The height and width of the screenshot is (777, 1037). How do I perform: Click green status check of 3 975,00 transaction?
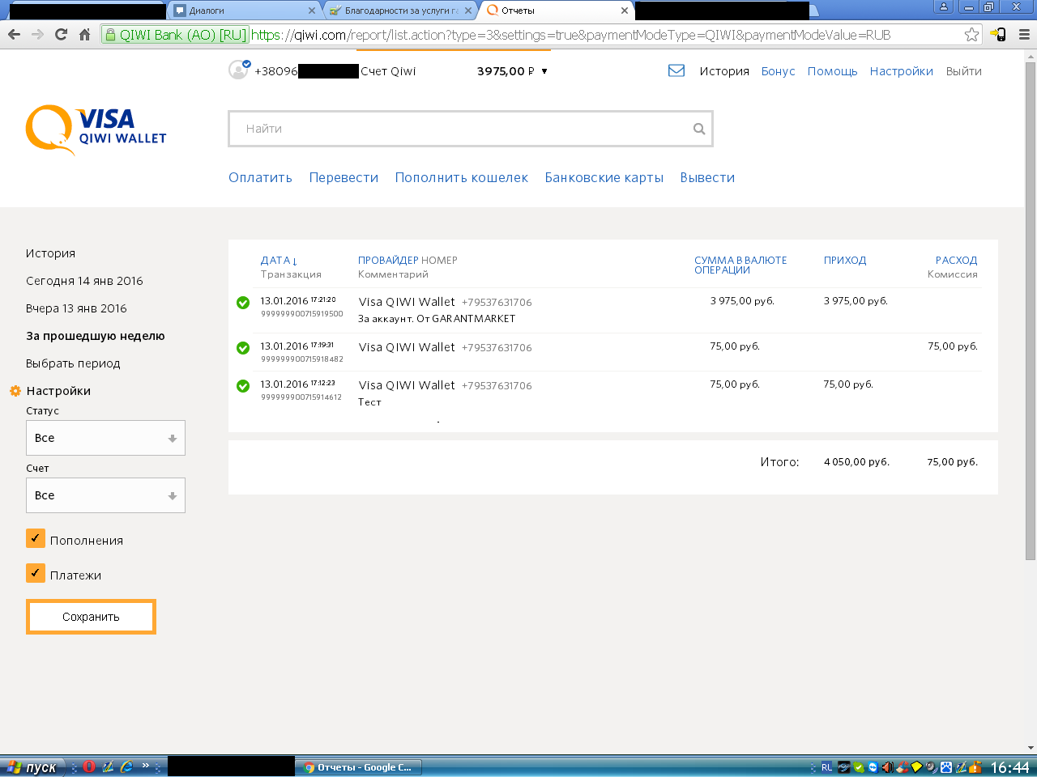click(243, 303)
